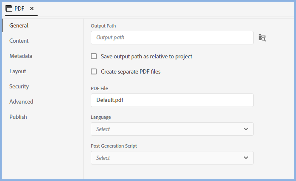This screenshot has width=296, height=181.
Task: Click the Post Generation Script chevron arrow
Action: click(246, 158)
